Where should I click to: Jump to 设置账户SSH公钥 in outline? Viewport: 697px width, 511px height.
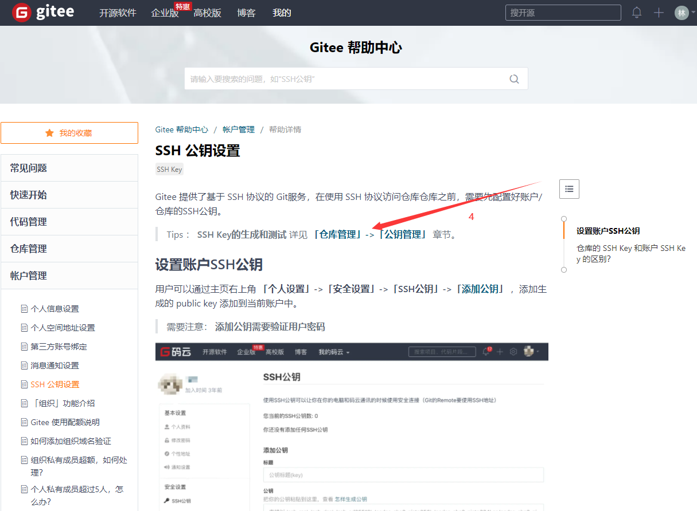coord(608,231)
